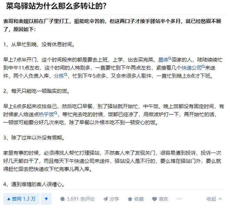The width and height of the screenshot is (226, 206).
Task: Open the 分拣 search link
Action: point(59,76)
